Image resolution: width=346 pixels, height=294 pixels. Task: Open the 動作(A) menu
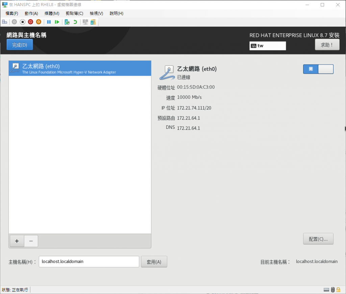click(31, 14)
